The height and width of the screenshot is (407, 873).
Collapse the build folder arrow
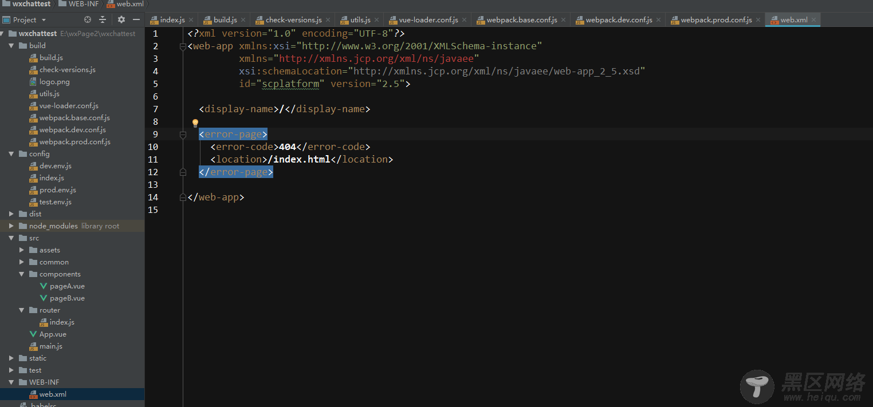(x=11, y=46)
